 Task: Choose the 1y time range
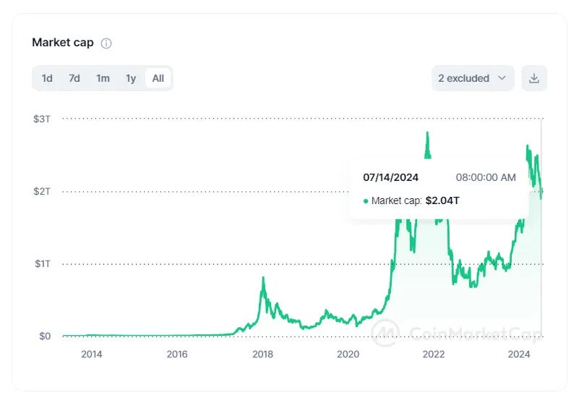click(x=131, y=78)
